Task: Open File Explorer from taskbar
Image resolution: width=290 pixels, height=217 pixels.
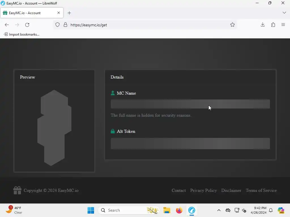Action: coord(167,210)
